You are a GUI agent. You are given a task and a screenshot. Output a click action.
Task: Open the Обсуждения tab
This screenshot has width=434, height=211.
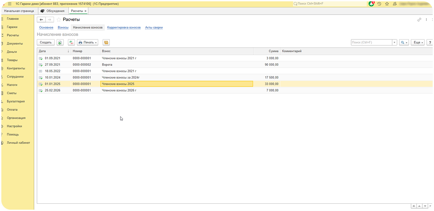coord(53,11)
